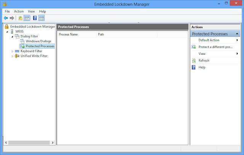Select the Unified Write Filter tree item

[34, 56]
